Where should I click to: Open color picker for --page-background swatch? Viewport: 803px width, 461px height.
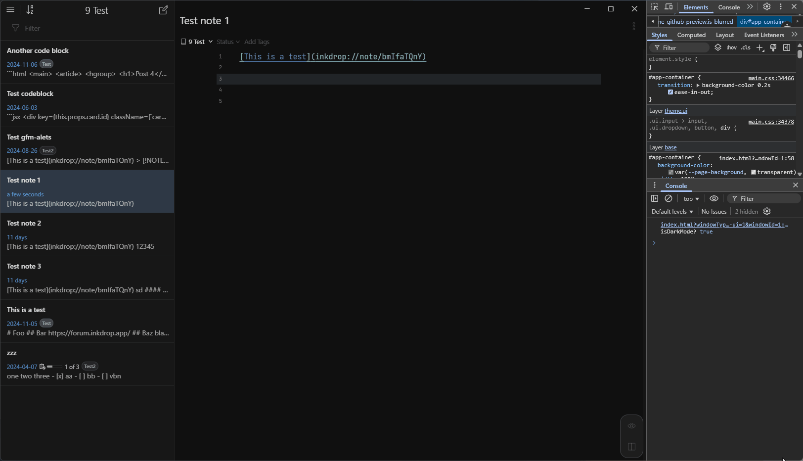pyautogui.click(x=671, y=172)
